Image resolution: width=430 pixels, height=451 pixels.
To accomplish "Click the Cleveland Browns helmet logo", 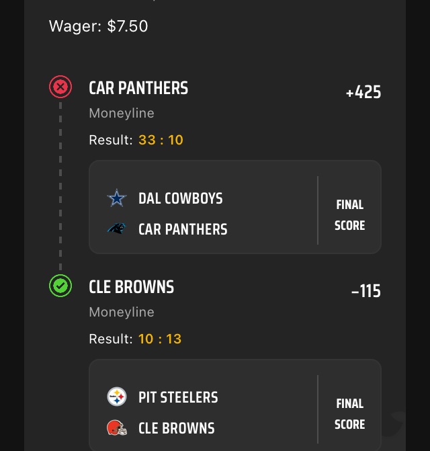I will (117, 428).
